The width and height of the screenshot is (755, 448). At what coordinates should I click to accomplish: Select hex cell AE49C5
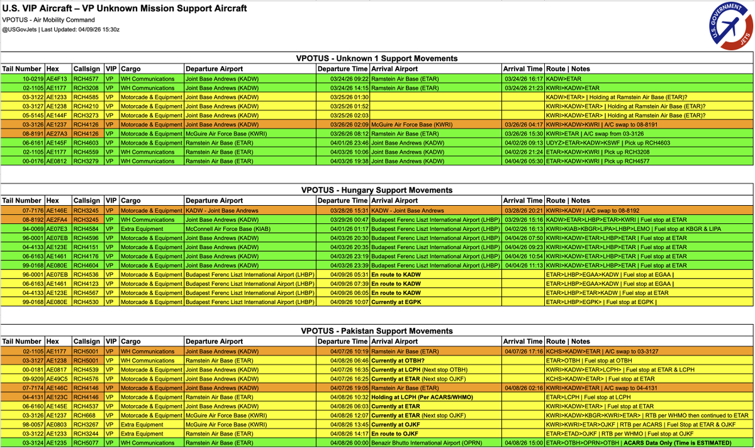[x=58, y=379]
